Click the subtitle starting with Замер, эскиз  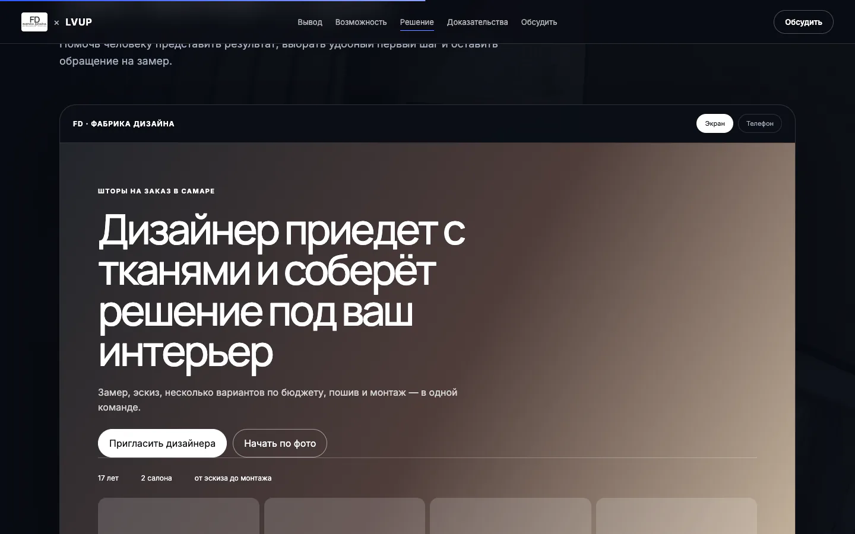coord(278,400)
